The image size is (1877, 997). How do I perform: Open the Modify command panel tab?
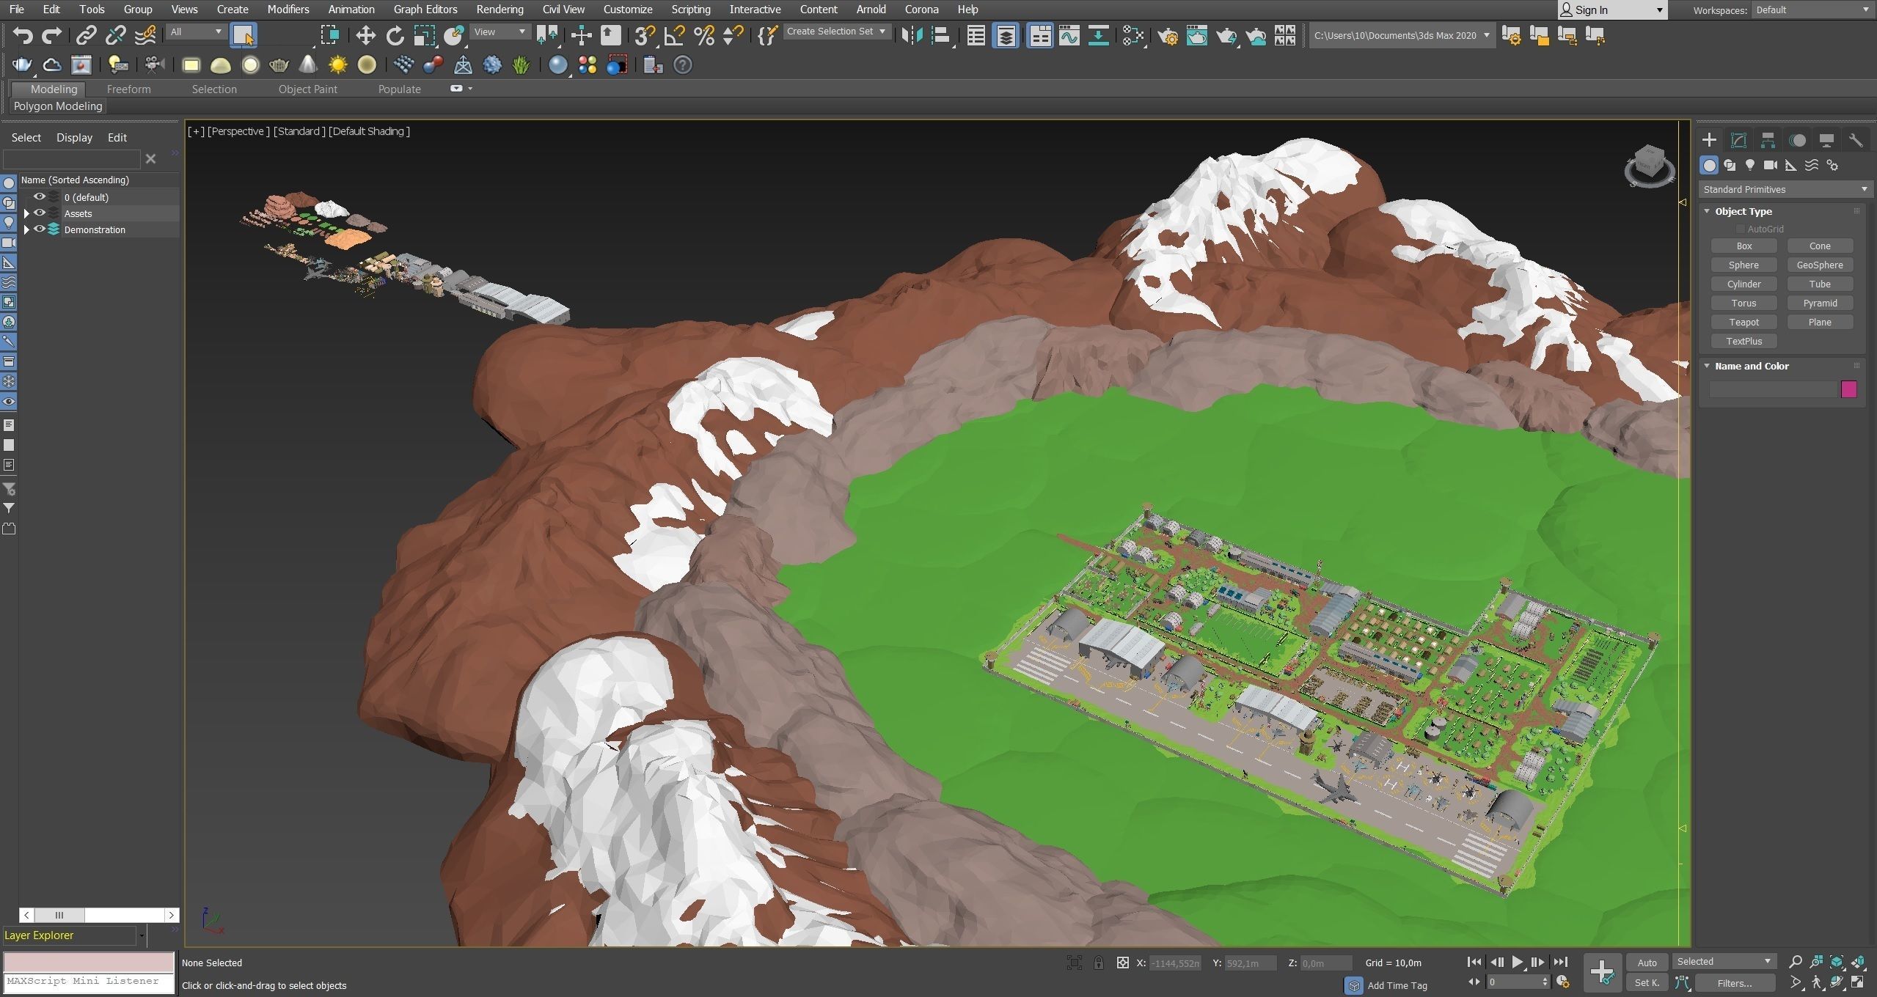(x=1738, y=140)
